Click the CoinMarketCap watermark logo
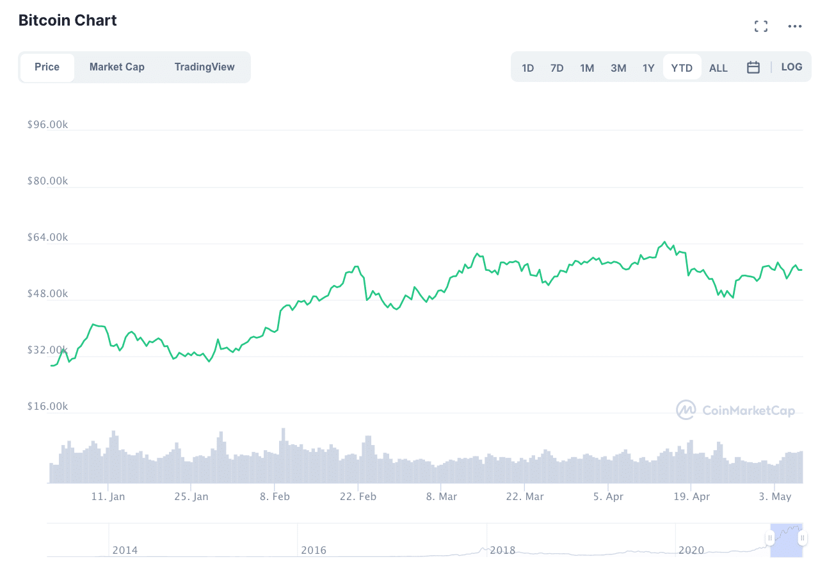827x566 pixels. [x=735, y=410]
